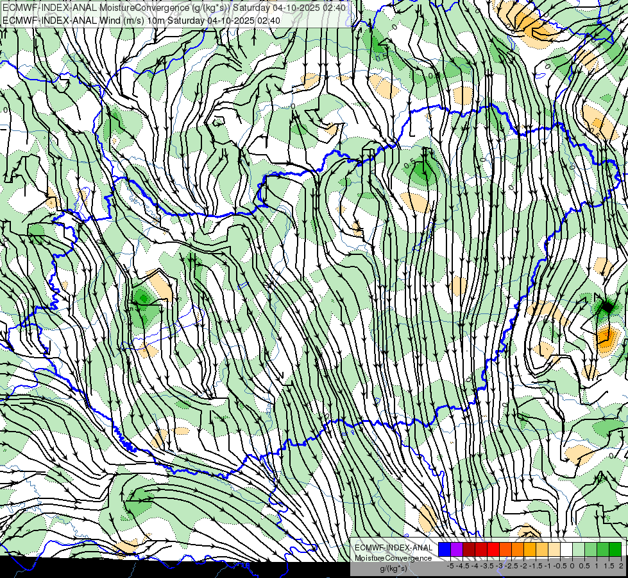Click the '-1.5' legend tick label
628x578 pixels.
click(536, 566)
